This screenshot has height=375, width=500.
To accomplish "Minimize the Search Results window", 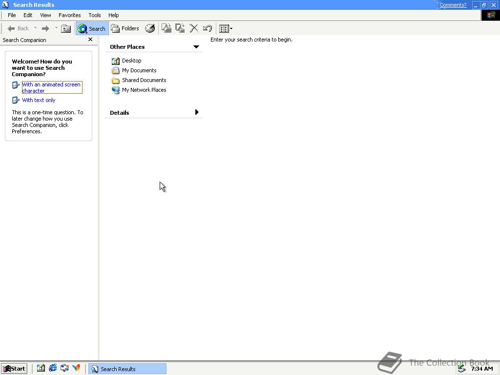I will click(x=476, y=5).
